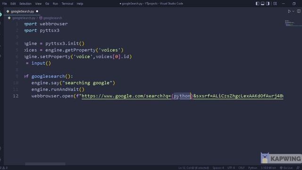Click the googlesearch symbol in the breadcrumb

coord(52,18)
